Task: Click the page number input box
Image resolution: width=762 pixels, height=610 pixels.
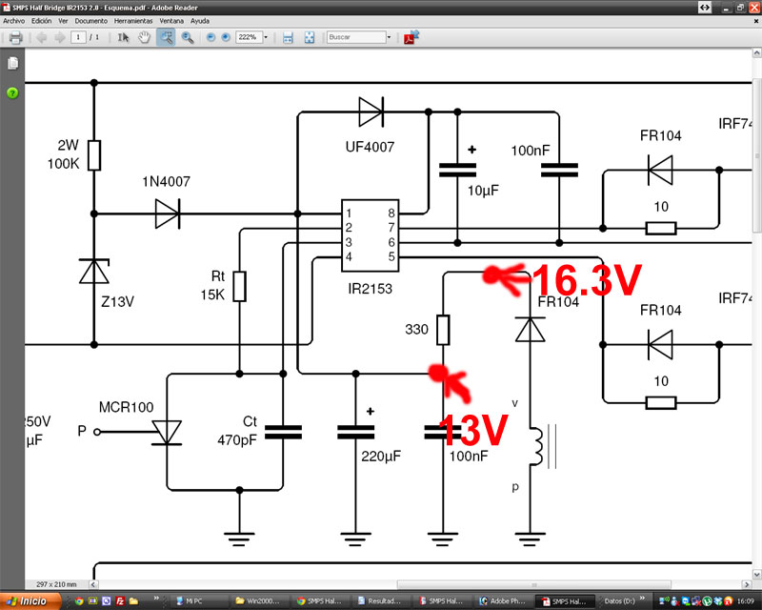Action: point(78,37)
